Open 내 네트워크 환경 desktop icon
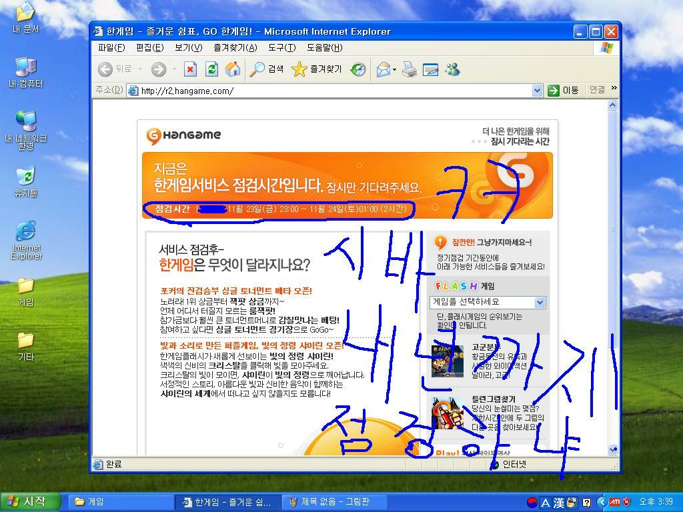 coord(26,131)
